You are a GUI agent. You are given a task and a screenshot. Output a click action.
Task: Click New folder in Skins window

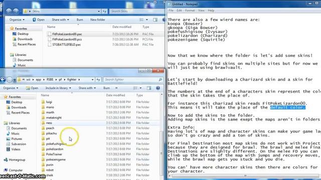point(98,19)
